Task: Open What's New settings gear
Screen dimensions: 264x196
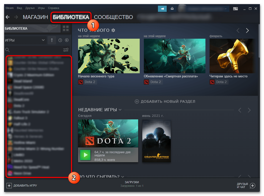Action: pos(113,30)
